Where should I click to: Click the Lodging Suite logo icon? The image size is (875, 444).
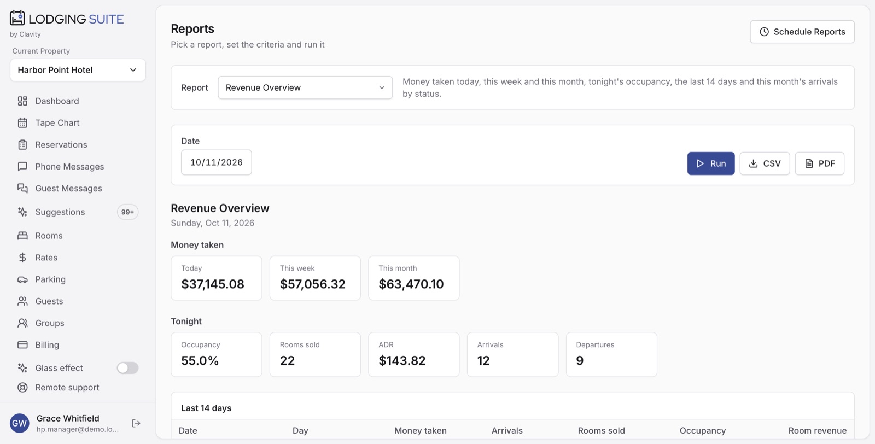(17, 18)
